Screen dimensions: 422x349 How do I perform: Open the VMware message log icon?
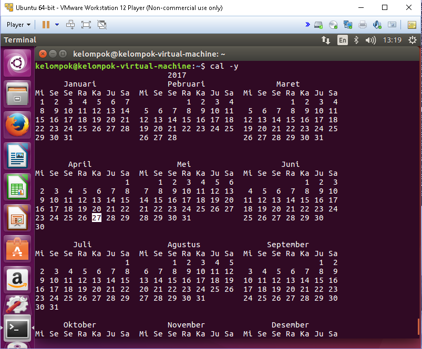coord(412,25)
